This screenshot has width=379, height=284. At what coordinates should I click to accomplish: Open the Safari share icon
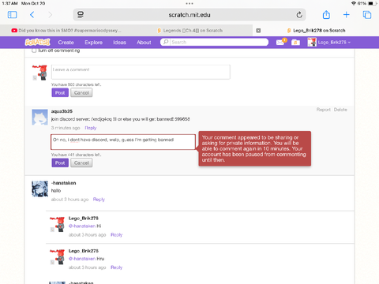[x=326, y=14]
